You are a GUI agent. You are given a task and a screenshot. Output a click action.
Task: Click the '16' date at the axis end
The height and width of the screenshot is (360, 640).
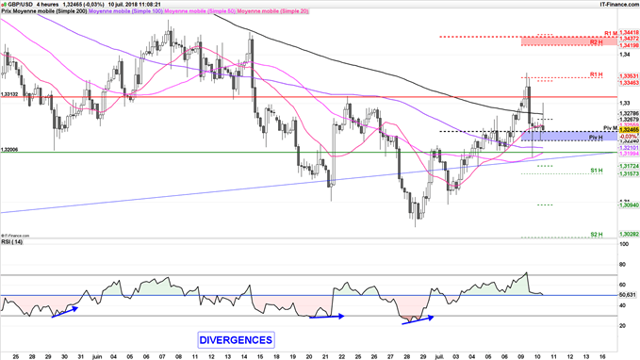point(603,357)
